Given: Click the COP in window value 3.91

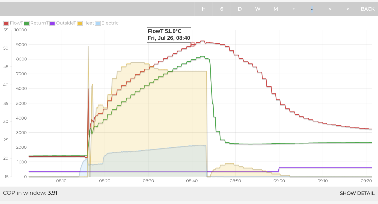Looking at the screenshot, I should tap(52, 193).
